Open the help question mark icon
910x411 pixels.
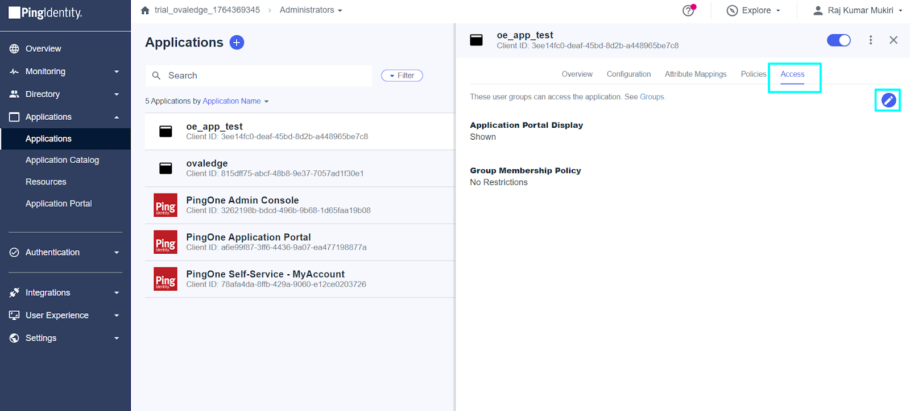(x=688, y=10)
